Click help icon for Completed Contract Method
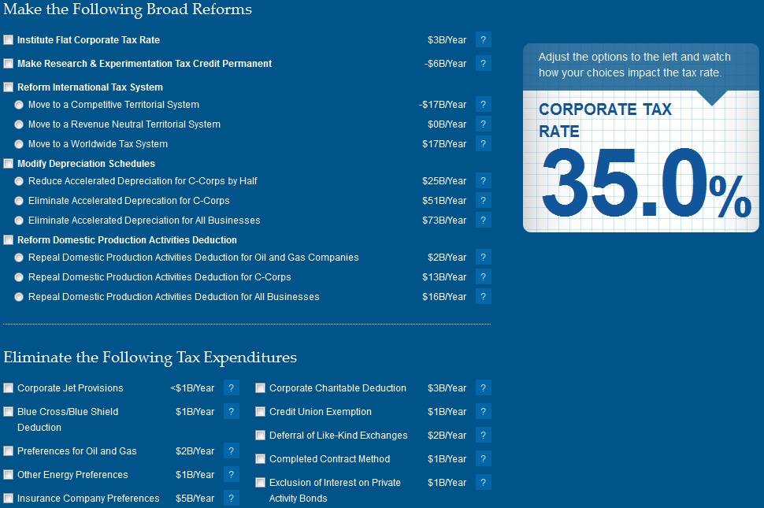The image size is (764, 508). pyautogui.click(x=484, y=459)
